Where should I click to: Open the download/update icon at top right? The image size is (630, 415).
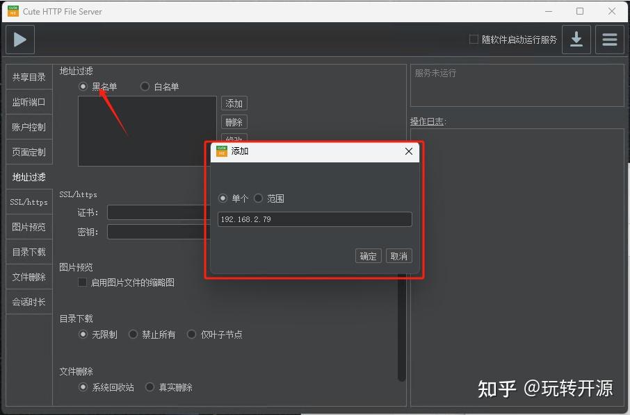pos(576,40)
